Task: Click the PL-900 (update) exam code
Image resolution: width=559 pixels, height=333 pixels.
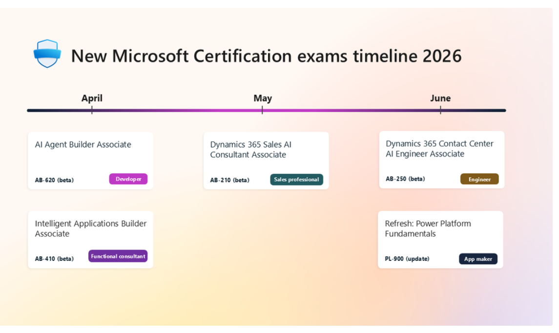Action: tap(407, 259)
